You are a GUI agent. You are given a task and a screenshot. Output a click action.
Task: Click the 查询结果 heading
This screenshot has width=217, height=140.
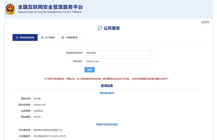[x=107, y=86]
